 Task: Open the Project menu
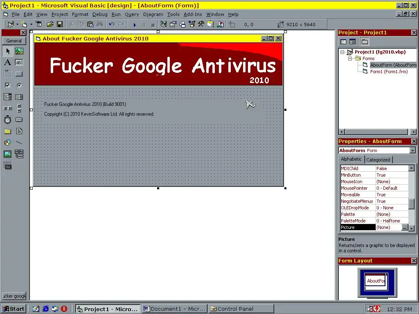click(60, 14)
